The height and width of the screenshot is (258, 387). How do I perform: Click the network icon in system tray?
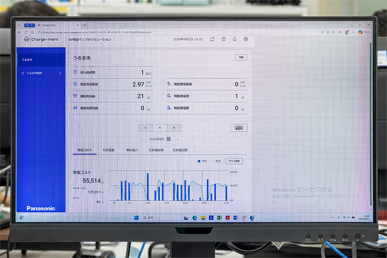coord(344,218)
